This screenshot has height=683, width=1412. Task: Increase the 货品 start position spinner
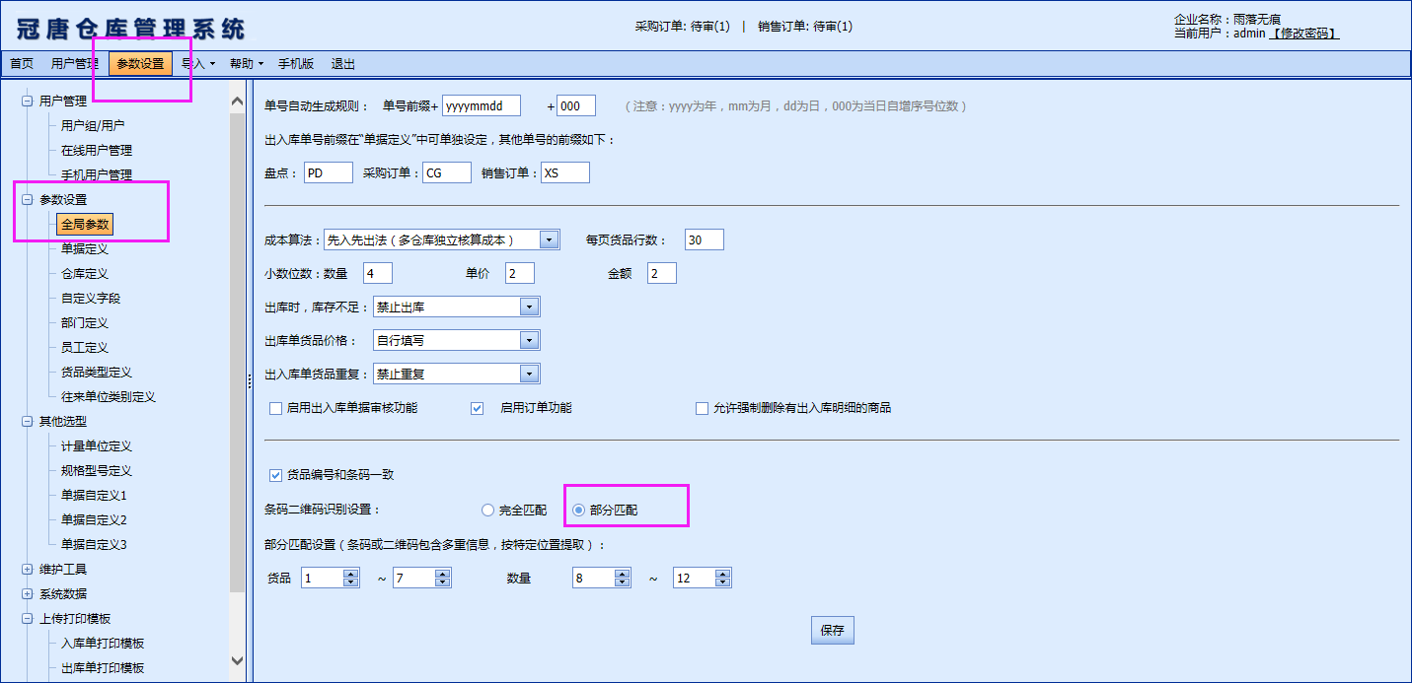point(350,574)
